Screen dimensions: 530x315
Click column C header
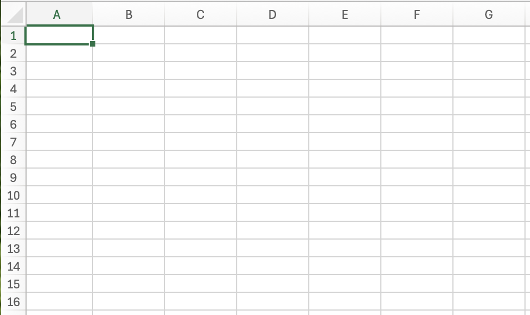201,15
